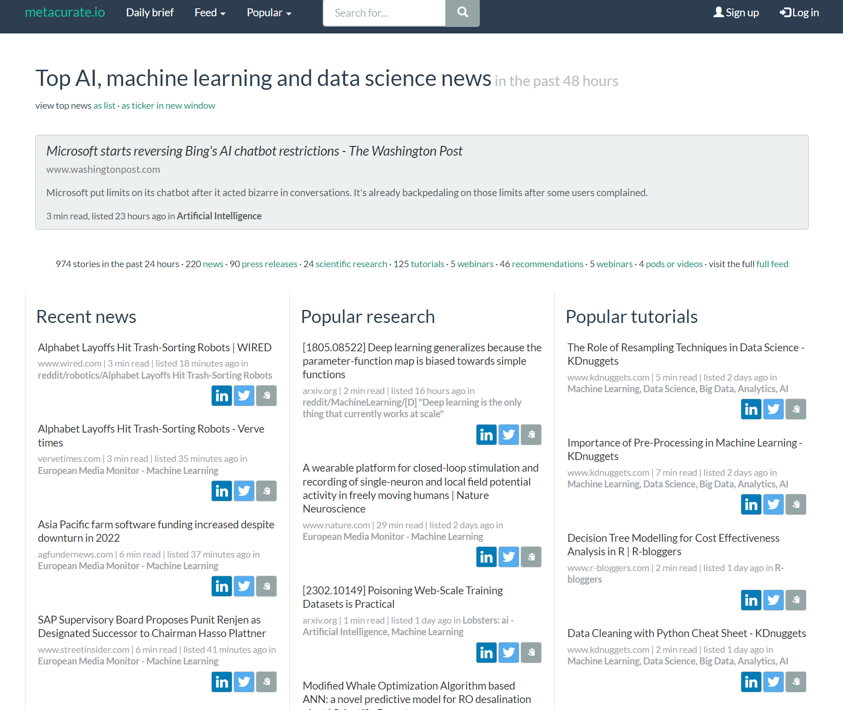Tweet the SAP Supervisory Board story

(x=244, y=682)
